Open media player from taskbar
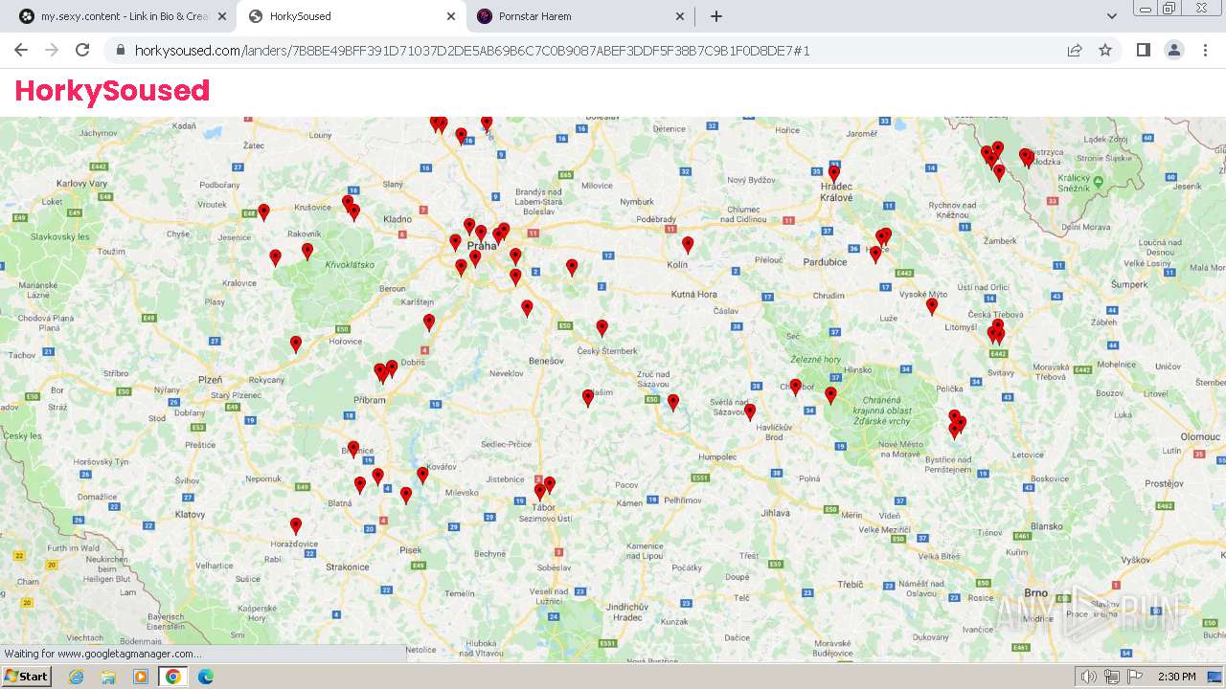 [x=141, y=677]
